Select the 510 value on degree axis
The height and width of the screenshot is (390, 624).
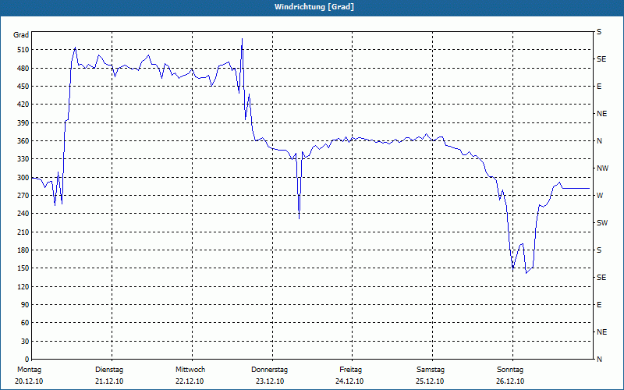pyautogui.click(x=23, y=50)
